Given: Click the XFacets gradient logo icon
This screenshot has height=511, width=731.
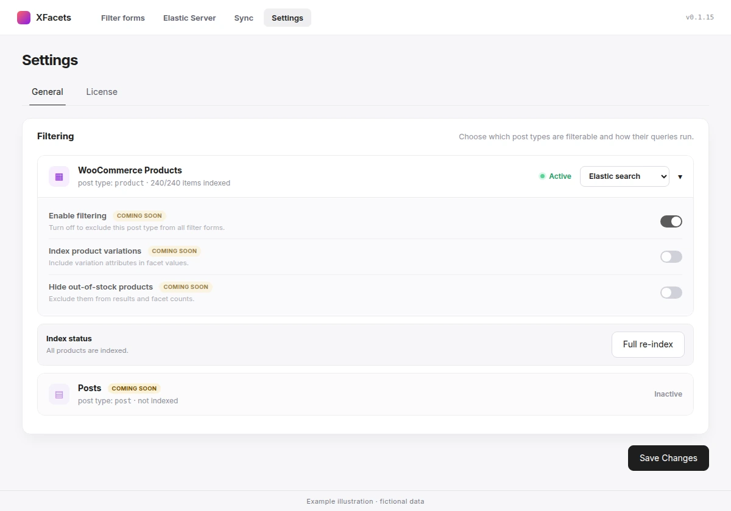Looking at the screenshot, I should [24, 18].
